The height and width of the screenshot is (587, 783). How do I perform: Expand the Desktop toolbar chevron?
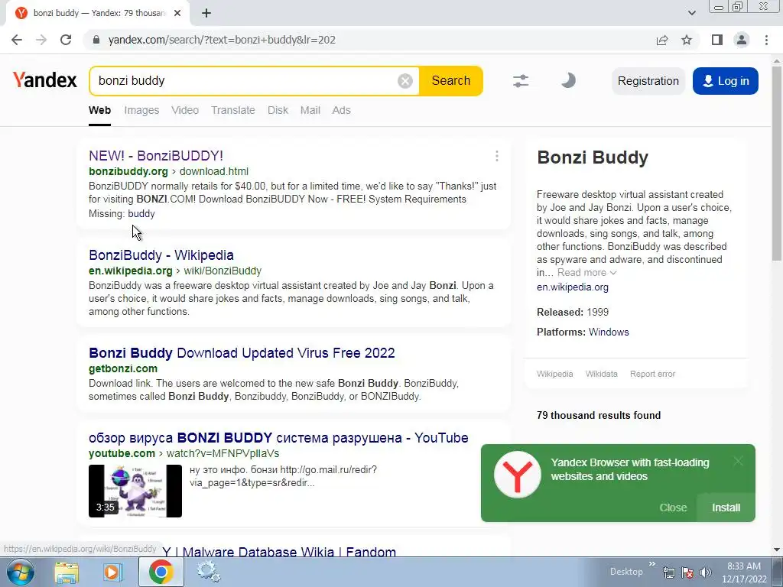pyautogui.click(x=651, y=564)
